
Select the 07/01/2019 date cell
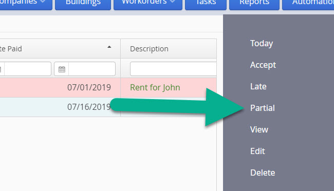pyautogui.click(x=89, y=87)
